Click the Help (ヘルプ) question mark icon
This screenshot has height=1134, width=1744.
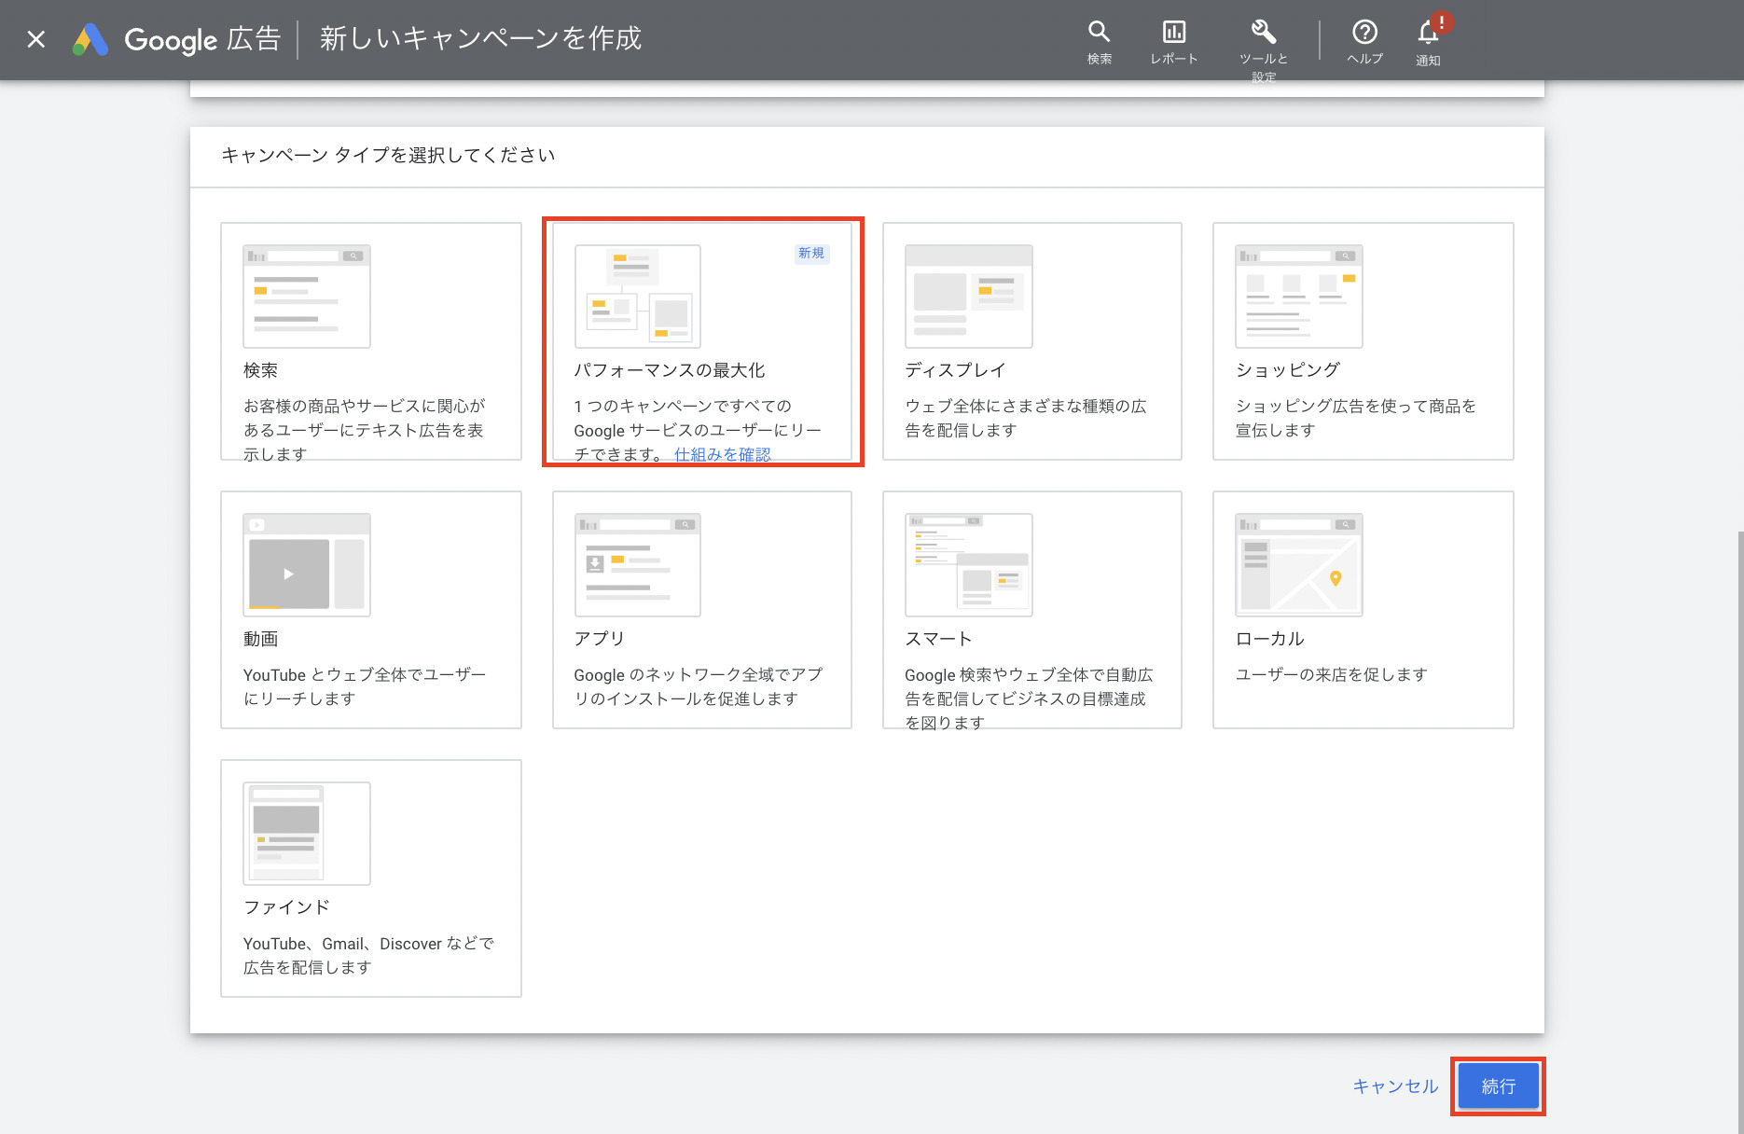1364,33
